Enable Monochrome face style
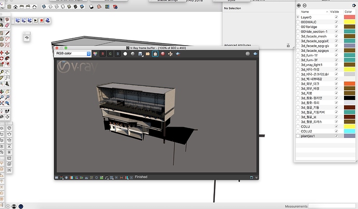 [82, 7]
